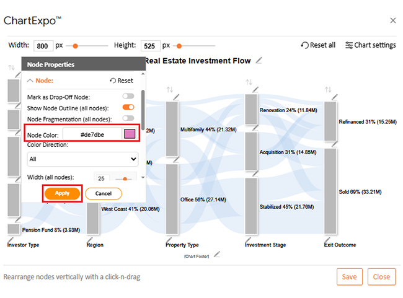This screenshot has width=403, height=298.
Task: Open the Color Direction dropdown
Action: point(82,159)
